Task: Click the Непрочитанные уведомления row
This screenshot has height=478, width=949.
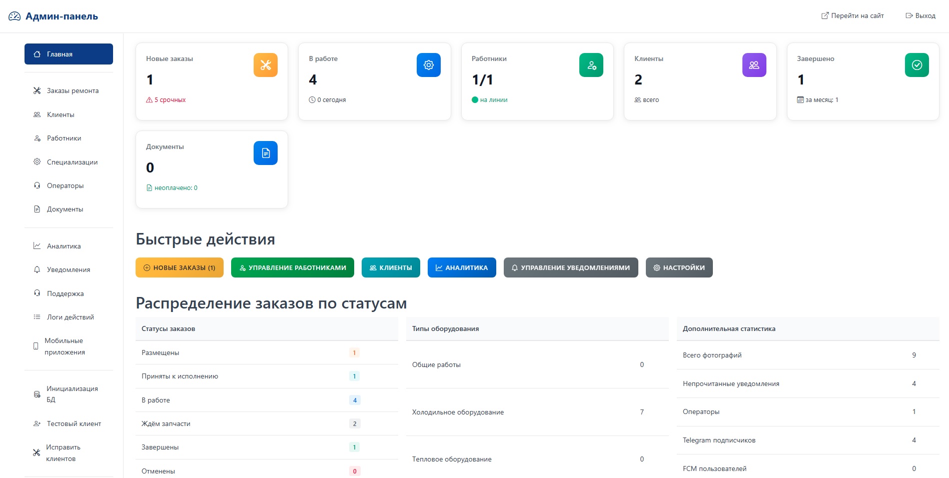Action: point(808,383)
